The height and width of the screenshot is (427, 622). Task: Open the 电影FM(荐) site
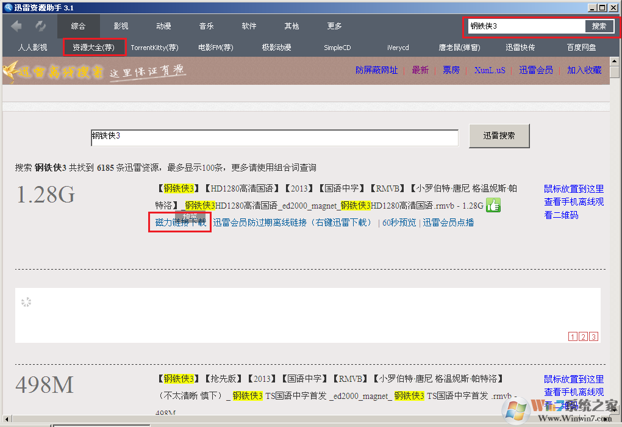[x=215, y=47]
